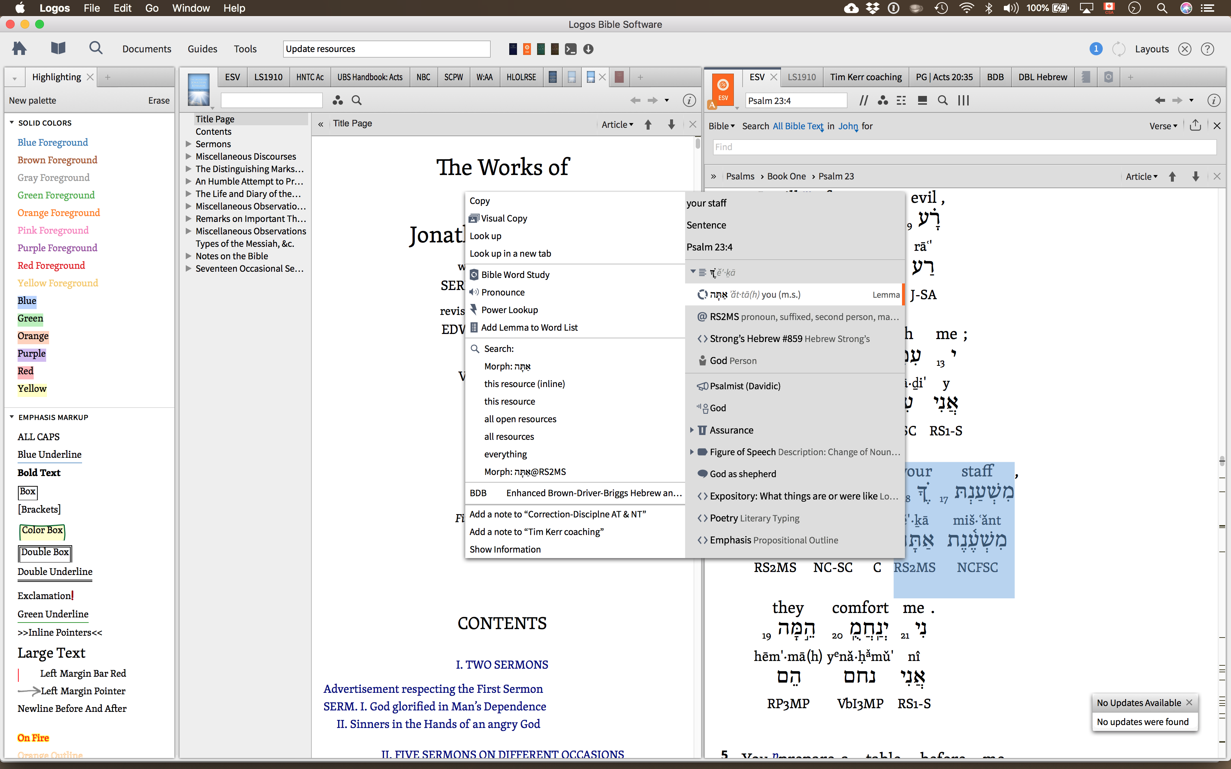
Task: Open the Library book icon
Action: pyautogui.click(x=58, y=49)
